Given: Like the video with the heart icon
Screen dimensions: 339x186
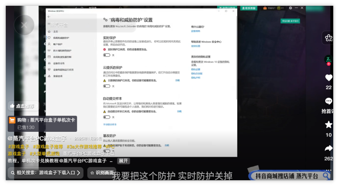Looking at the screenshot, I should 328,78.
